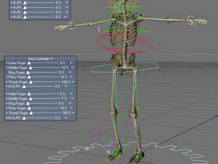Toggle circle beside Pinky Finger 14% row
Viewport: 218px width, 164px height.
pyautogui.click(x=7, y=77)
